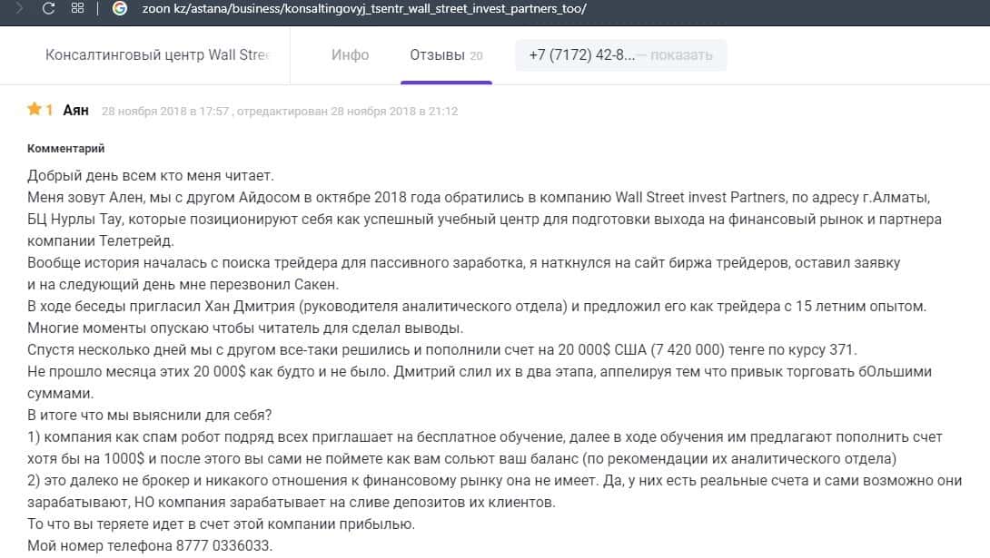The image size is (990, 558).
Task: Focus the zoon.kz URL address field
Action: pyautogui.click(x=363, y=9)
